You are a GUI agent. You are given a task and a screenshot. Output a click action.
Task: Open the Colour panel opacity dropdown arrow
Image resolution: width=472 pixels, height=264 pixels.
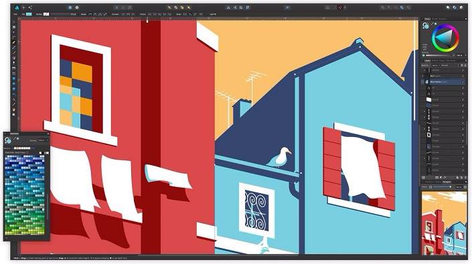coord(465,55)
